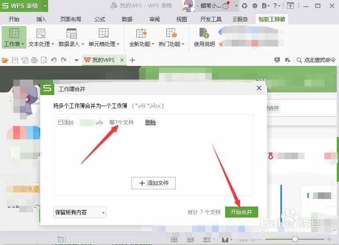Click the upload/collapse ribbon icon in title bar
Image resolution: width=339 pixels, height=245 pixels.
(290, 6)
